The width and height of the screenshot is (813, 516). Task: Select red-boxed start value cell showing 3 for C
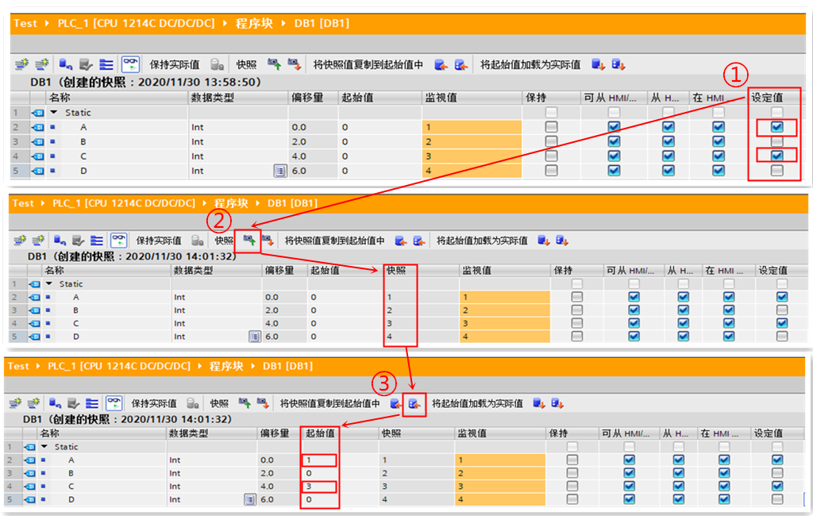[x=319, y=487]
